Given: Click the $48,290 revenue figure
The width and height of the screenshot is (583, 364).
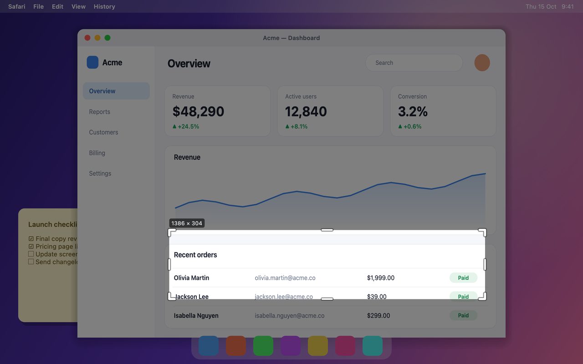Looking at the screenshot, I should coord(198,111).
